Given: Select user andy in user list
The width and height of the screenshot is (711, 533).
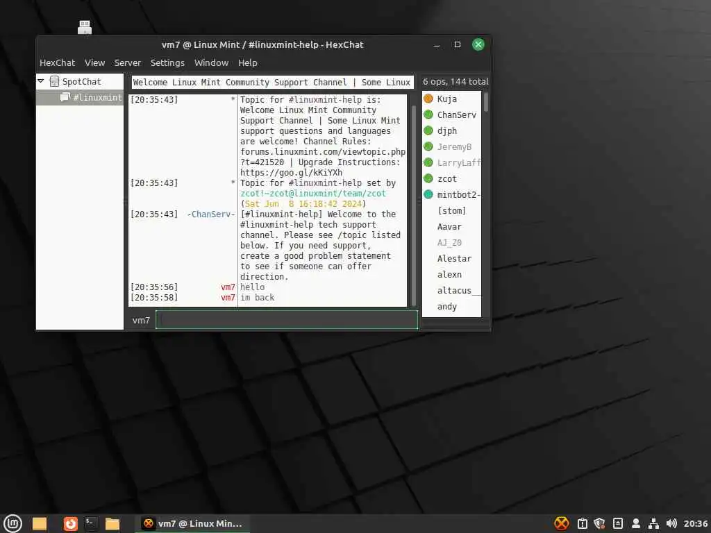Looking at the screenshot, I should click(x=451, y=306).
